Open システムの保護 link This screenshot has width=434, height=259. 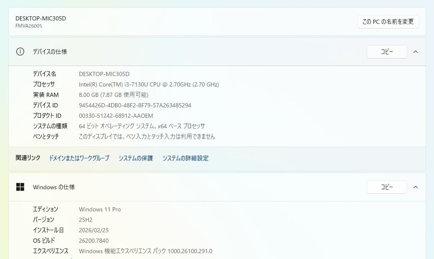[x=136, y=158]
